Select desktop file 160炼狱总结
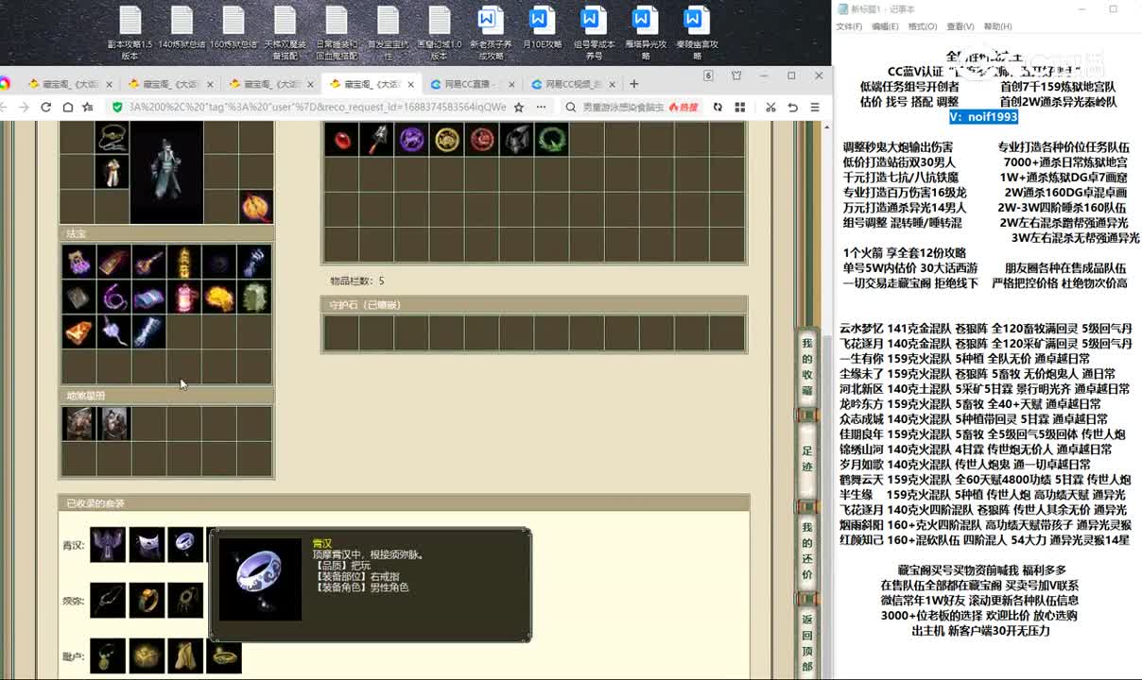 click(x=234, y=28)
